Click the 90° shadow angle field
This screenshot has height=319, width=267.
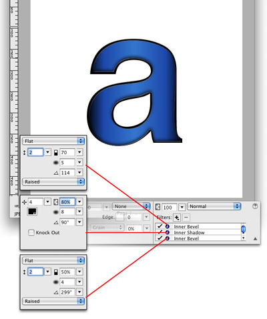tap(67, 222)
